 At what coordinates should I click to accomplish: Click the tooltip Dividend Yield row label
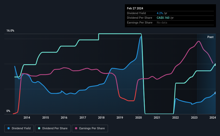pyautogui.click(x=136, y=13)
